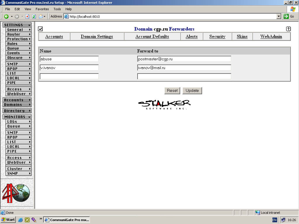299x224 pixels.
Task: Click the Stop loading icon
Action: click(x=27, y=17)
